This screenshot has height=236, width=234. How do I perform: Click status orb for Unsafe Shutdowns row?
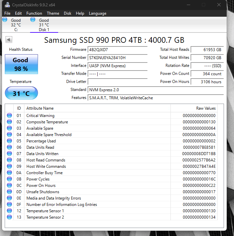[9, 192]
